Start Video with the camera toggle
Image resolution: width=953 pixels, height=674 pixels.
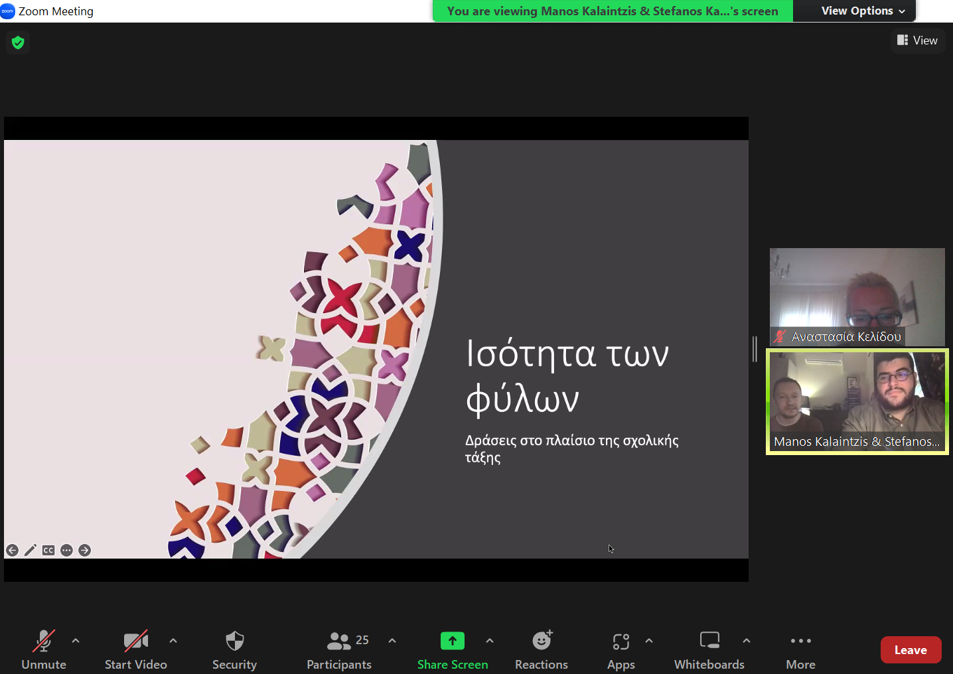pyautogui.click(x=135, y=641)
